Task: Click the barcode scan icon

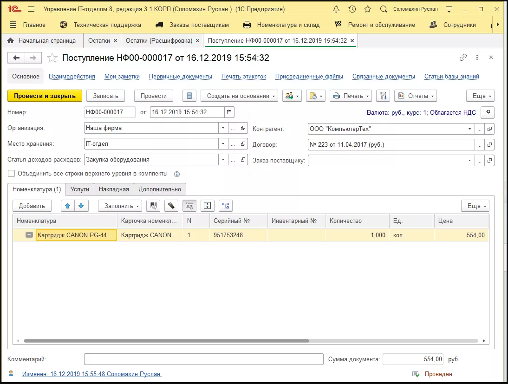Action: (152, 206)
